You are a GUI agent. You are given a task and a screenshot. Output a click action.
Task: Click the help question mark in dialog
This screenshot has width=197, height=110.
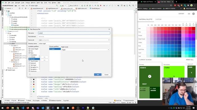point(30,75)
